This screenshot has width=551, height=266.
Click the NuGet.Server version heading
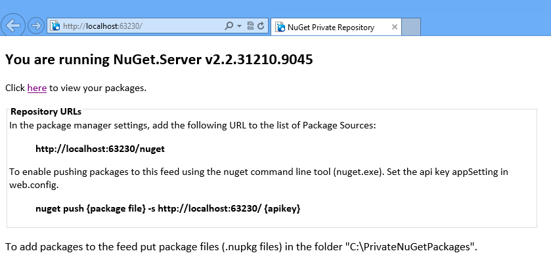(x=159, y=60)
